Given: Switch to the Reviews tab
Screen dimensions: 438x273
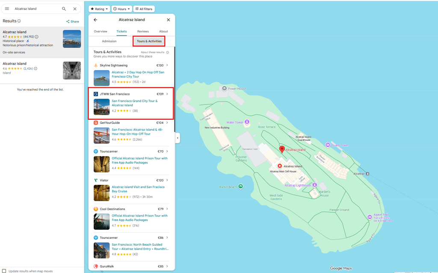Looking at the screenshot, I should click(143, 31).
